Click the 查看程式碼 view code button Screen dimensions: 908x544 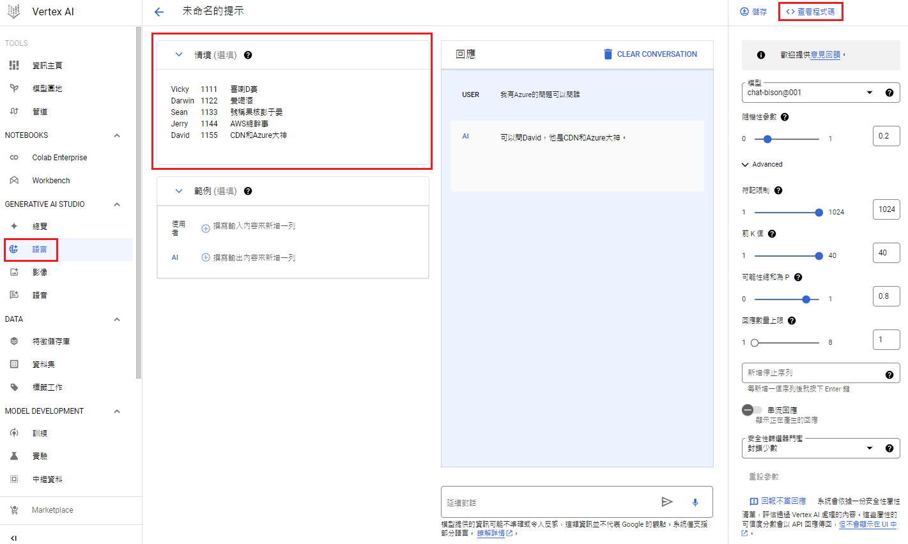pyautogui.click(x=810, y=11)
